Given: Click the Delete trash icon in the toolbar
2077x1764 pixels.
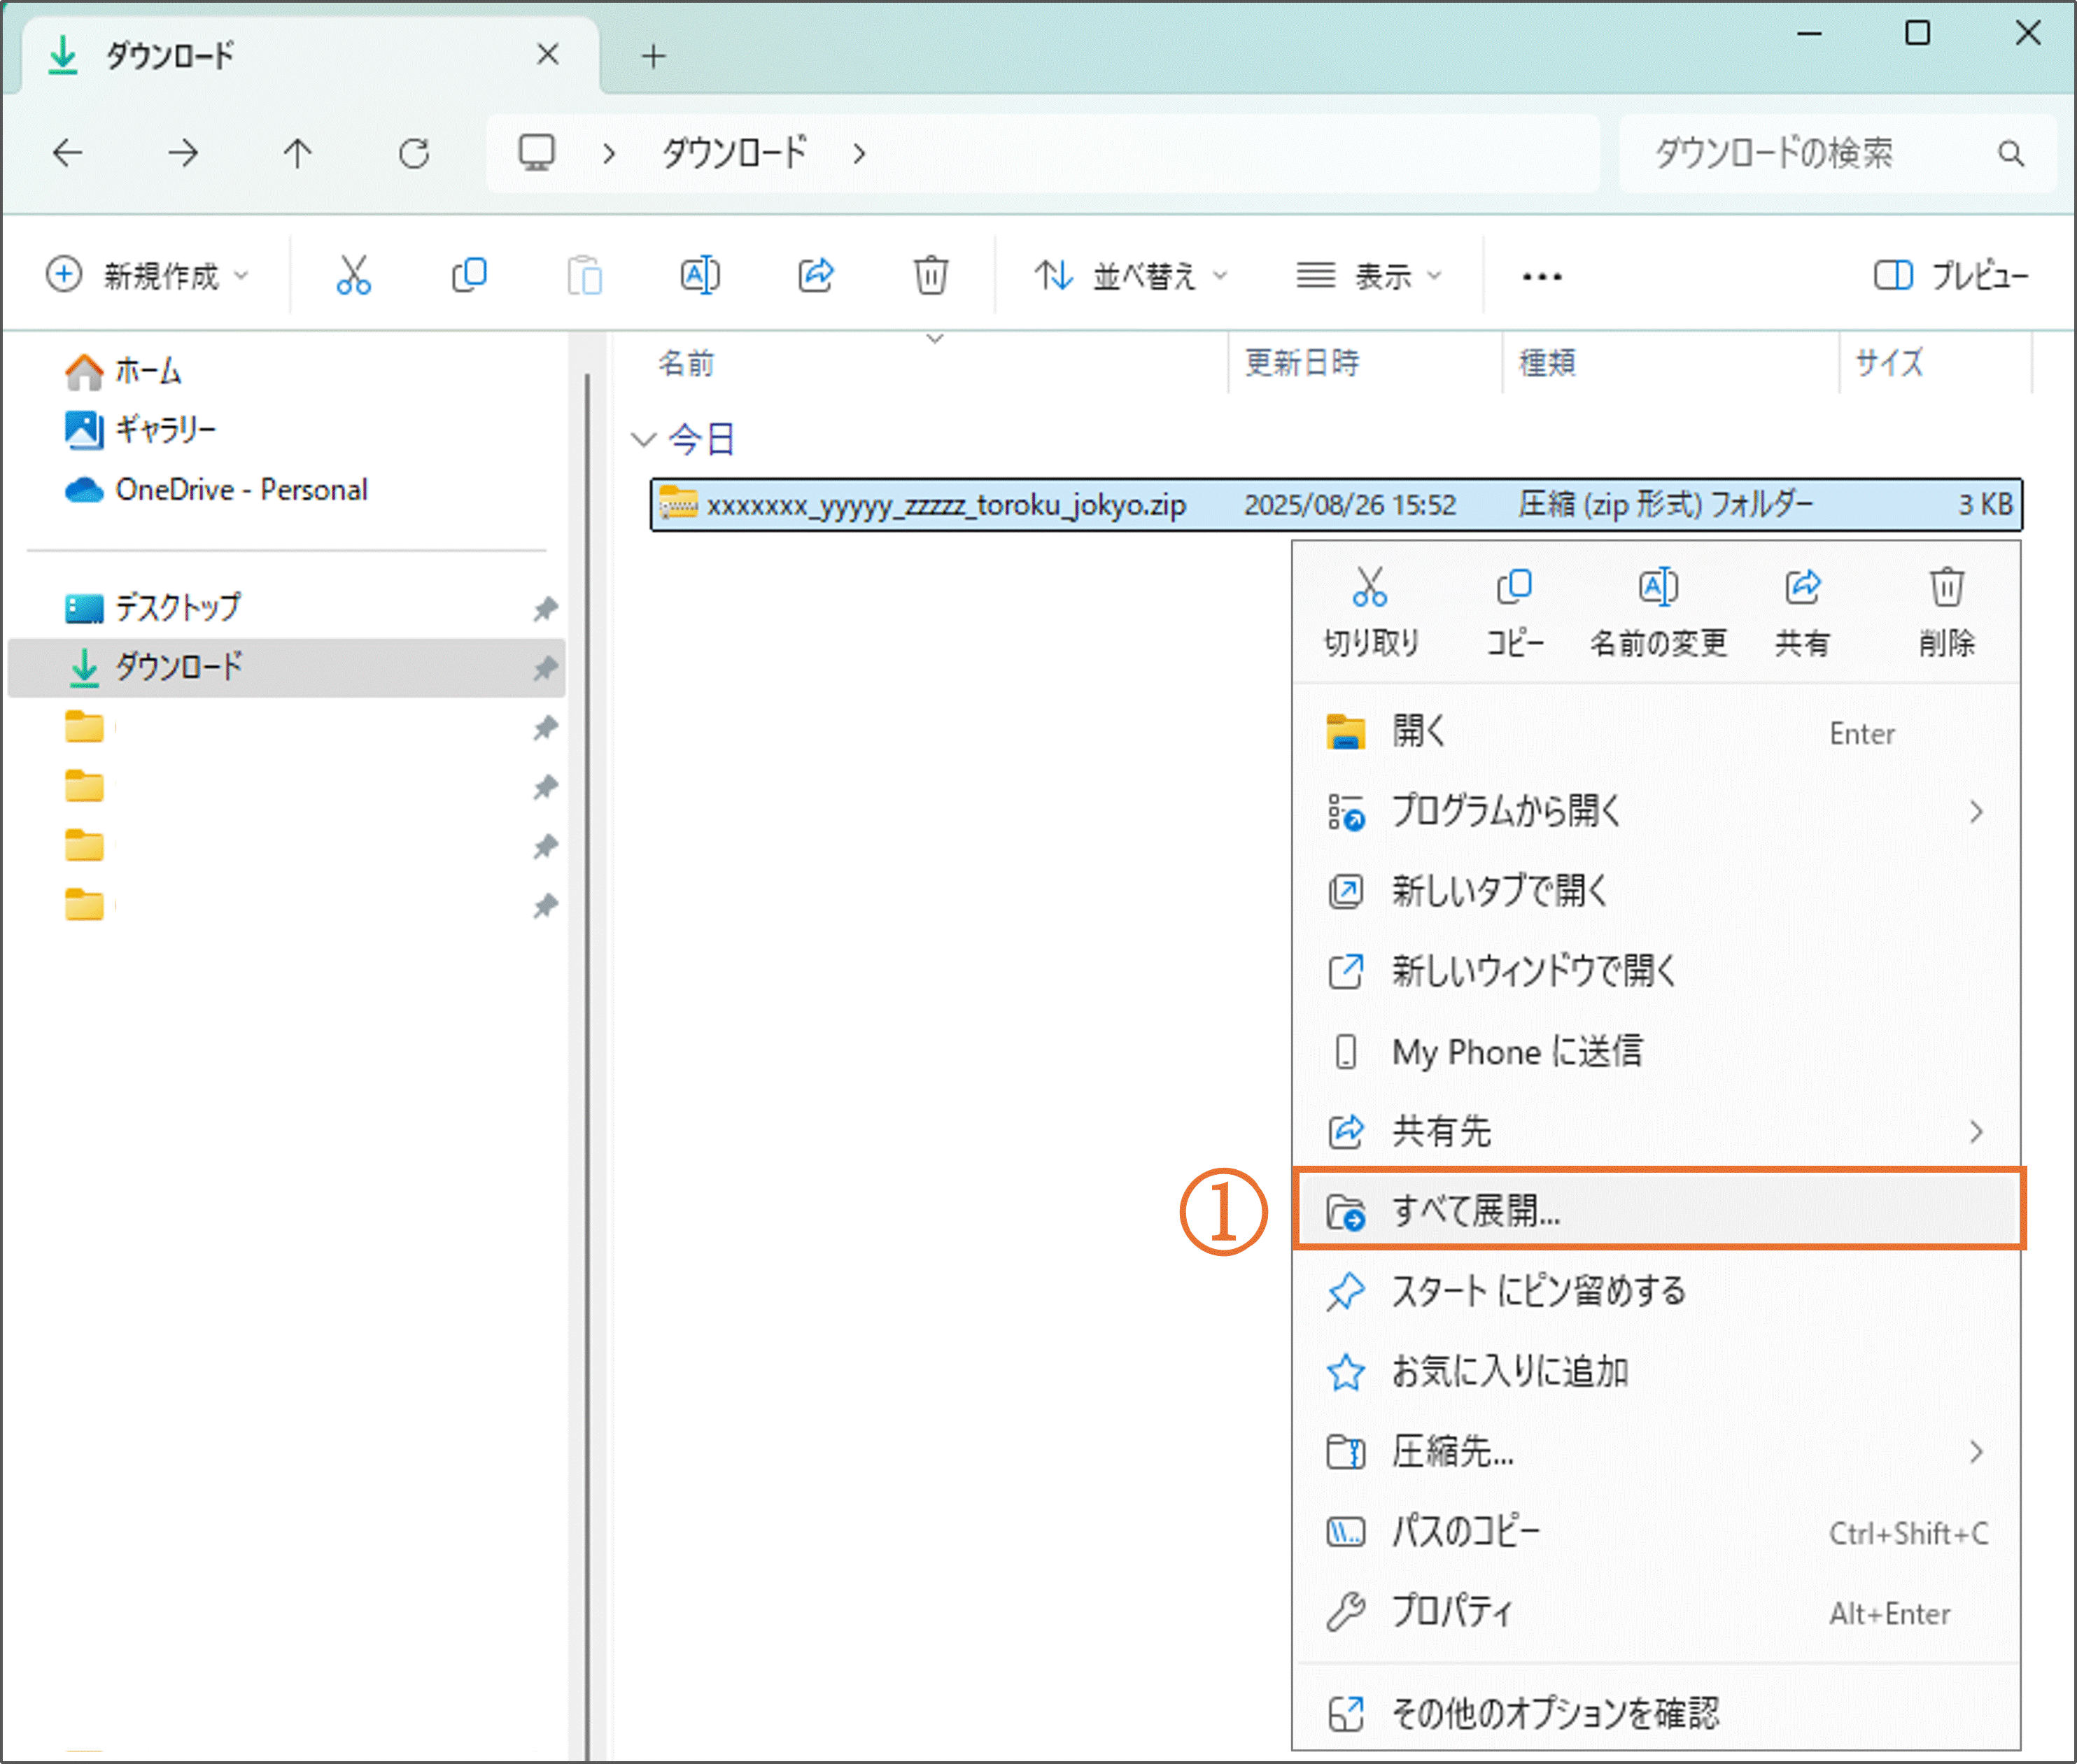Looking at the screenshot, I should [x=930, y=274].
